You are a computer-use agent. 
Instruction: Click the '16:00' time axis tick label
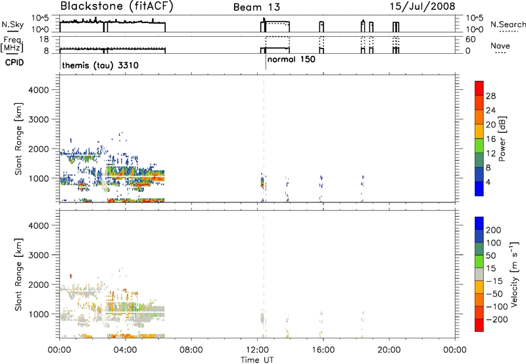point(323,350)
